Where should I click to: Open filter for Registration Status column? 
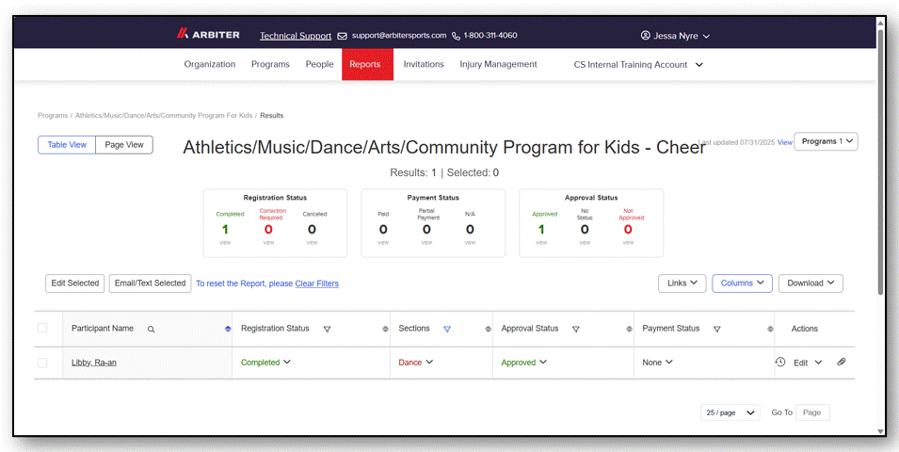tap(327, 330)
